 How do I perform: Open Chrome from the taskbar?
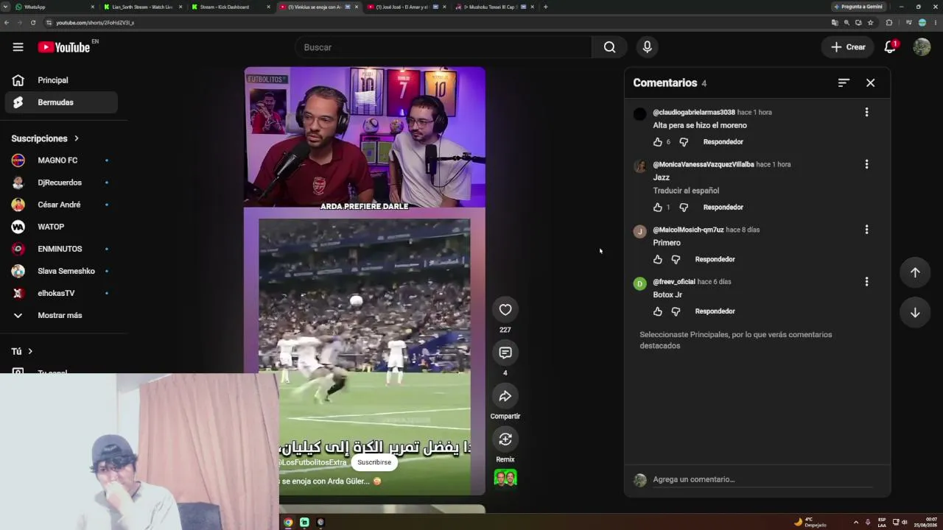pyautogui.click(x=288, y=522)
